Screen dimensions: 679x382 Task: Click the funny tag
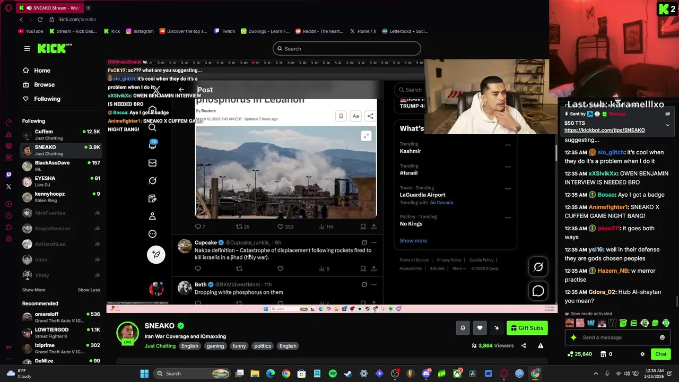[x=239, y=346]
